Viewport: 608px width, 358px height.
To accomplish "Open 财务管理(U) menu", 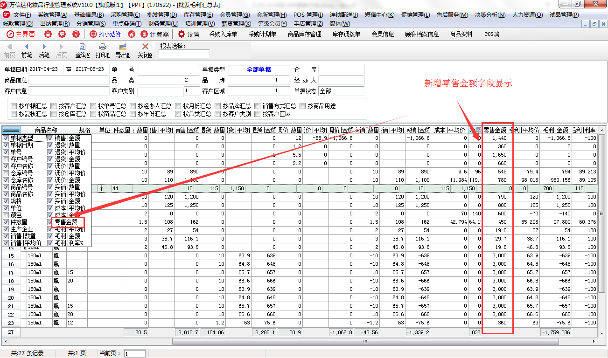I will [x=163, y=23].
